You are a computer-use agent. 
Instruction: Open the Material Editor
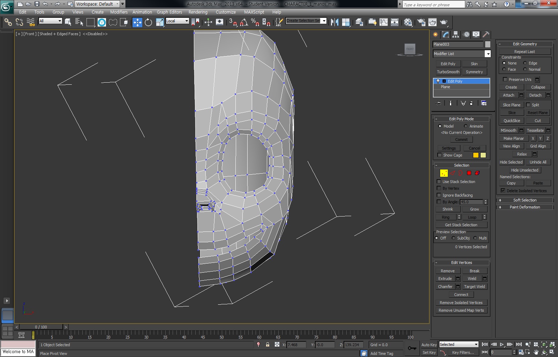click(408, 22)
